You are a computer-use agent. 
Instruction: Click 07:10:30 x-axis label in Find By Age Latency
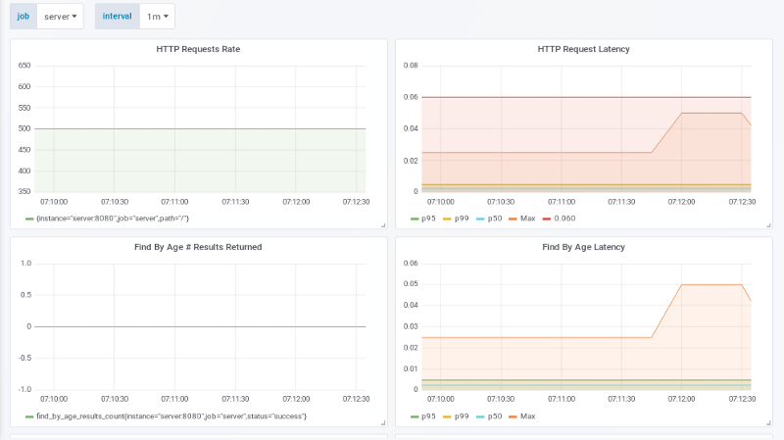[501, 399]
